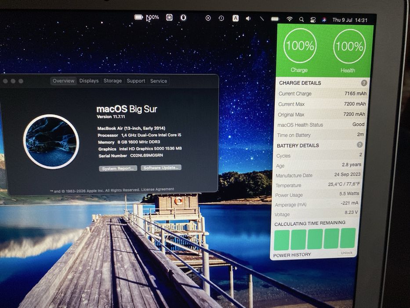
Task: Click the Graphics Intel HD Graphics 5000 text
Action: click(140, 149)
